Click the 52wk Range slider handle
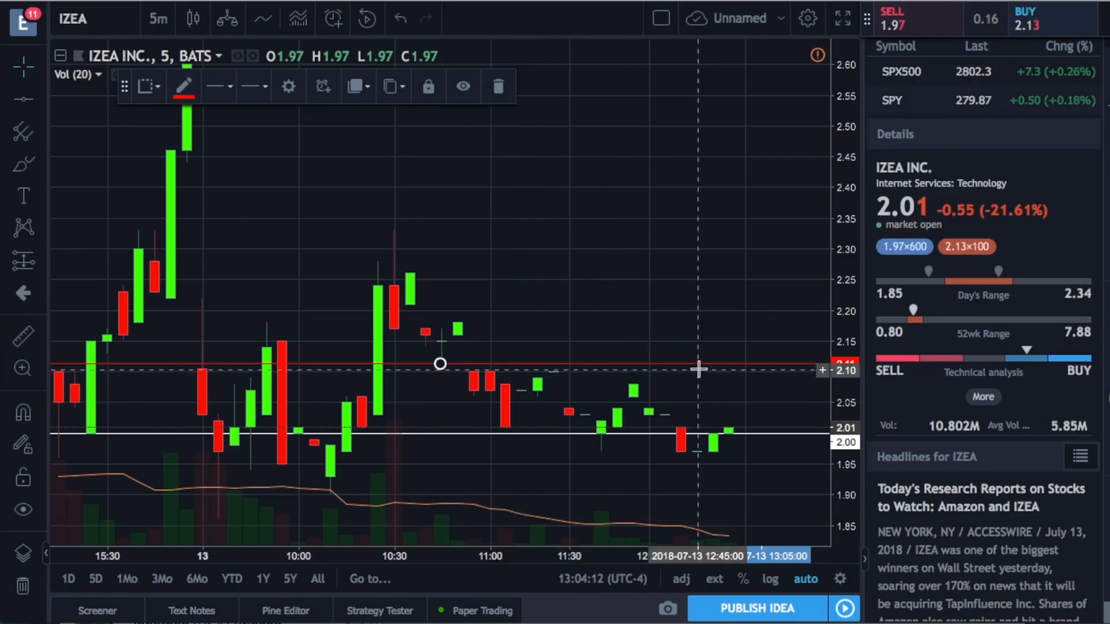 (x=913, y=309)
